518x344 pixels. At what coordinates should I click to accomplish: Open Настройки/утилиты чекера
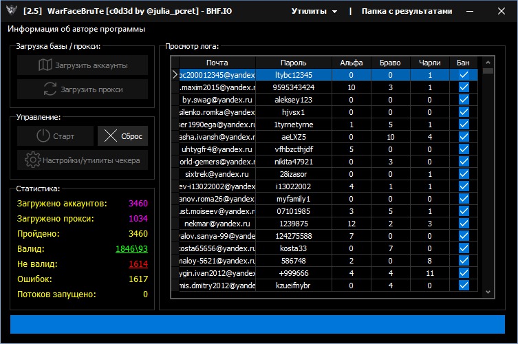point(83,160)
